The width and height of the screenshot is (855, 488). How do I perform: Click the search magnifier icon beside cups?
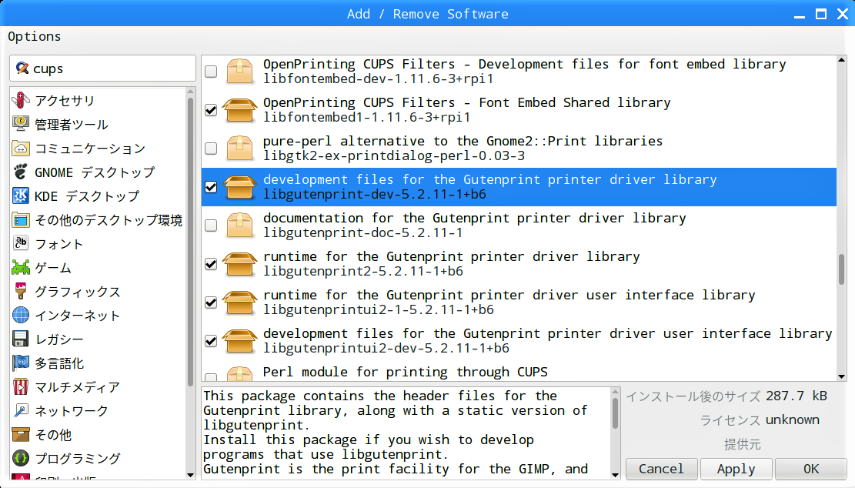(22, 69)
